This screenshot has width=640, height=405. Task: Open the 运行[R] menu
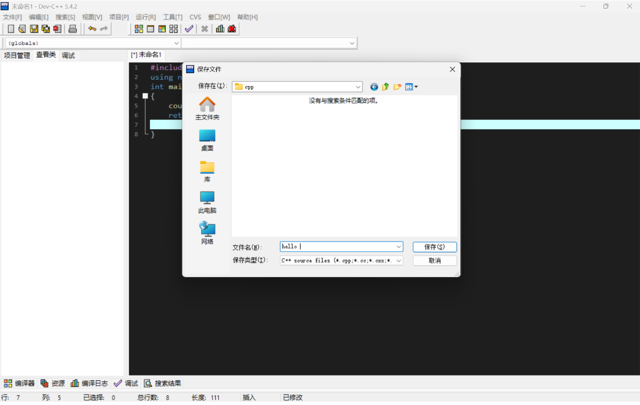[146, 17]
